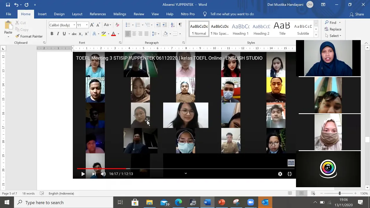Viewport: 370px width, 208px height.
Task: Apply red font color
Action: pyautogui.click(x=113, y=34)
